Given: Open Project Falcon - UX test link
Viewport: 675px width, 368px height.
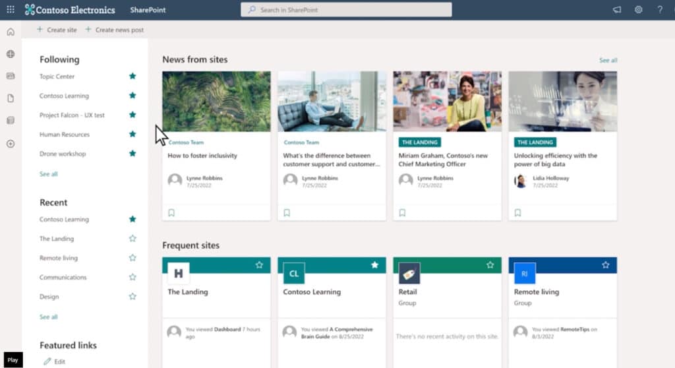Looking at the screenshot, I should click(72, 115).
